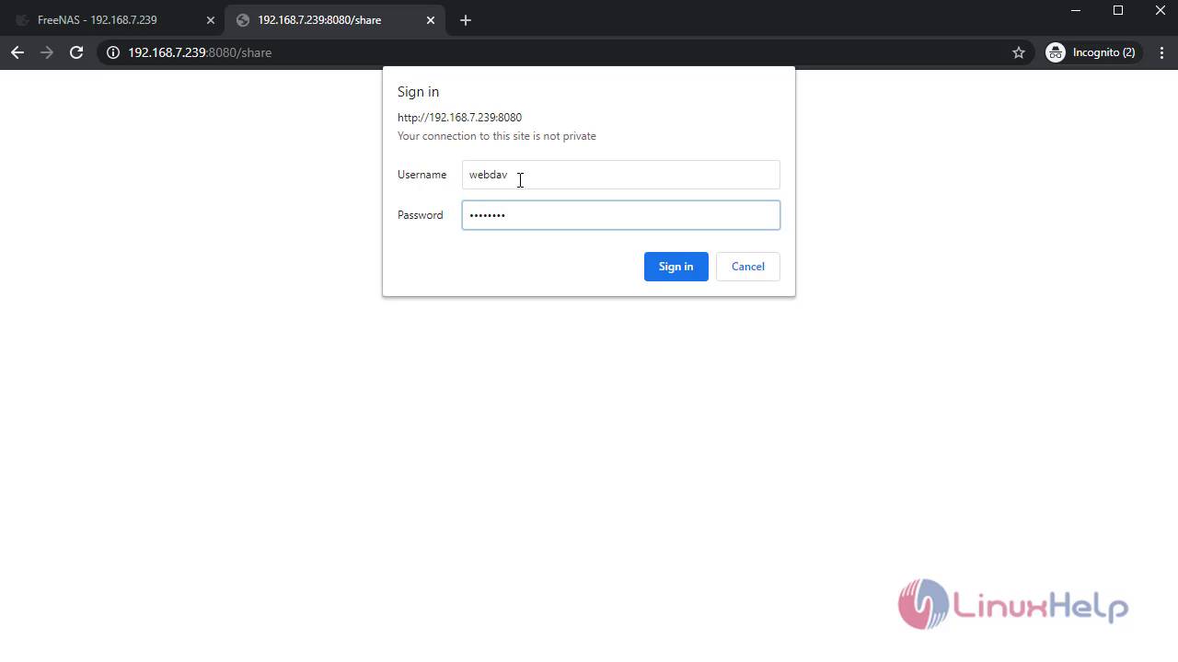The image size is (1178, 662).
Task: Minimize the browser window
Action: point(1076,11)
